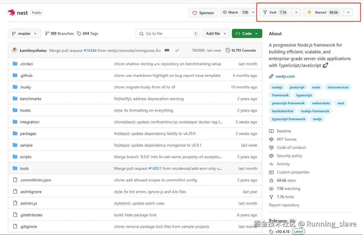Click the tag icon beside v10.4.15
The height and width of the screenshot is (235, 363).
coord(271,232)
